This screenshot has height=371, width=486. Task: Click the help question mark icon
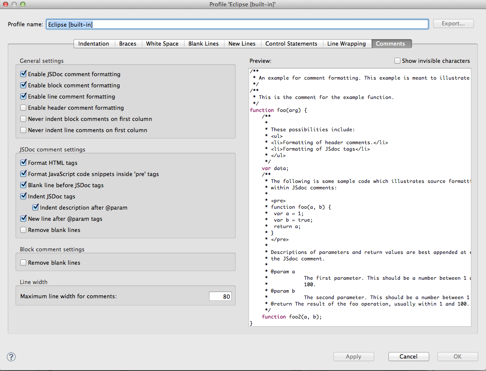[12, 356]
